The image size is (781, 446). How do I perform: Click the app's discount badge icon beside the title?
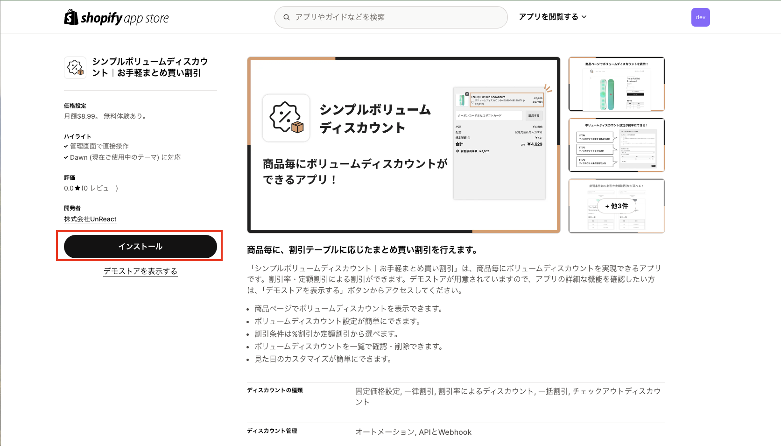75,68
